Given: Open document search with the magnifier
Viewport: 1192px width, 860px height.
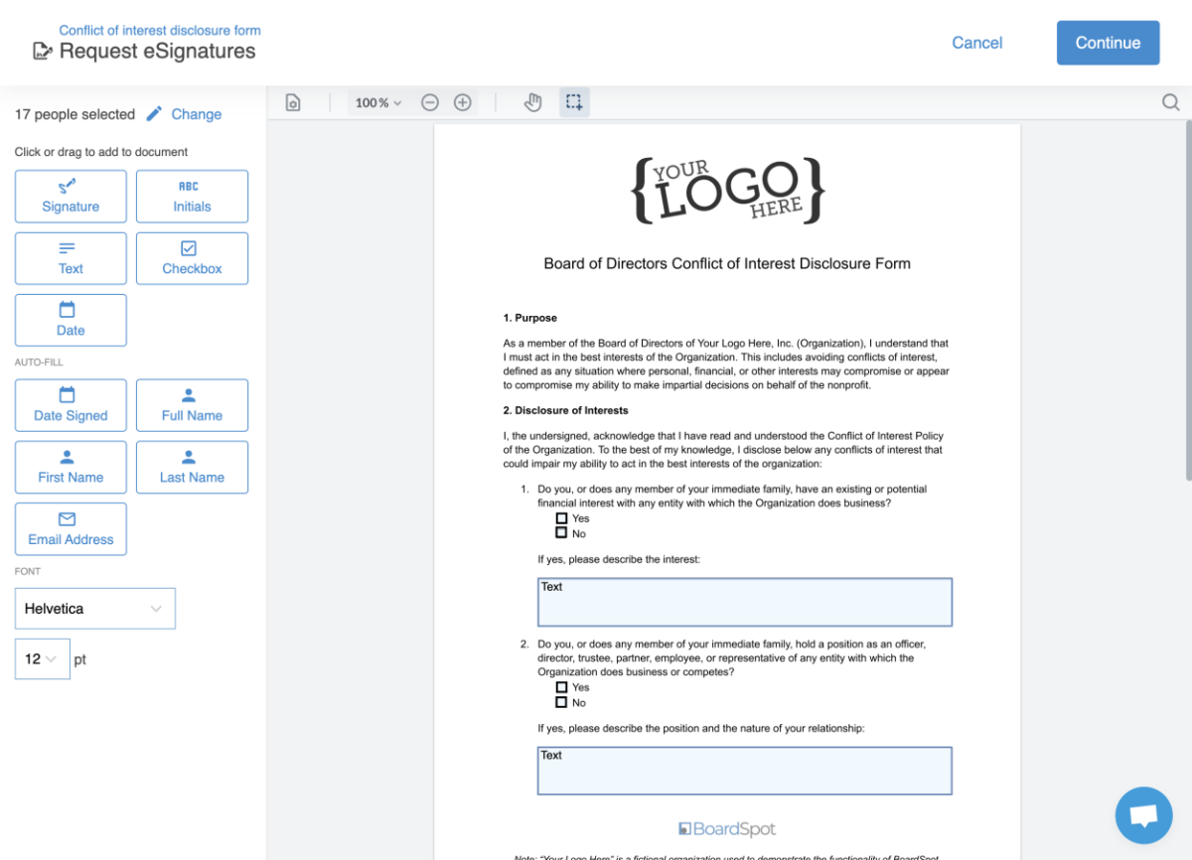Looking at the screenshot, I should click(1170, 101).
